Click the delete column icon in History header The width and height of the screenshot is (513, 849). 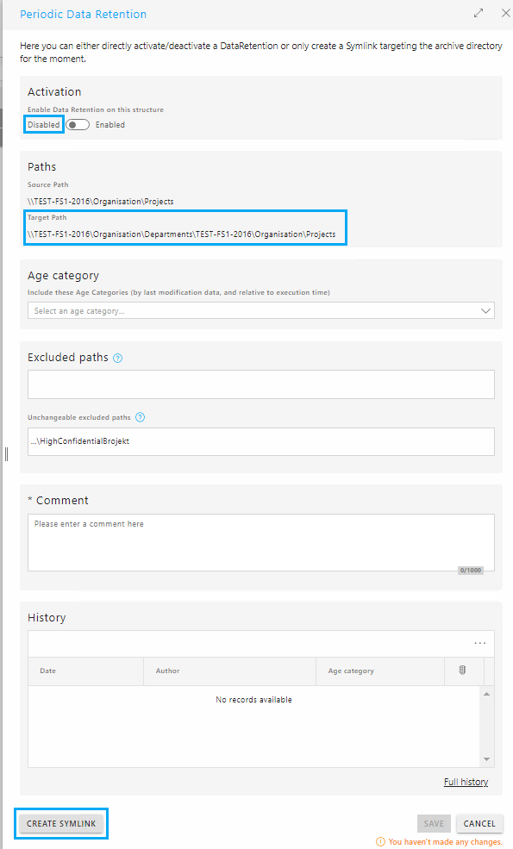462,671
